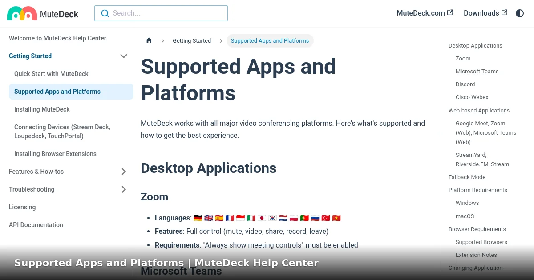This screenshot has width=534, height=280.
Task: Expand the Features & How-tos section
Action: (124, 172)
